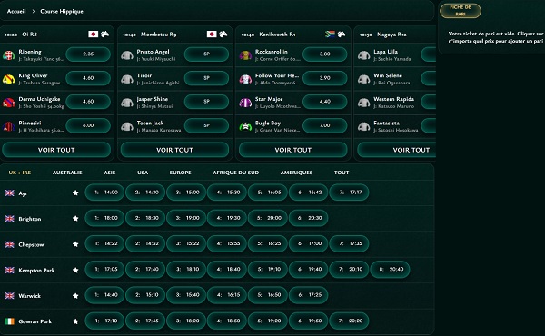Switch to the AFRIQUE DU SUD tab
This screenshot has width=545, height=336.
pyautogui.click(x=235, y=173)
